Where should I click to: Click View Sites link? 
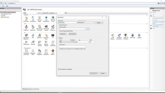[x=155, y=20]
